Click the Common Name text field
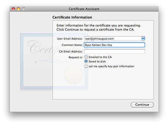 (x=115, y=45)
